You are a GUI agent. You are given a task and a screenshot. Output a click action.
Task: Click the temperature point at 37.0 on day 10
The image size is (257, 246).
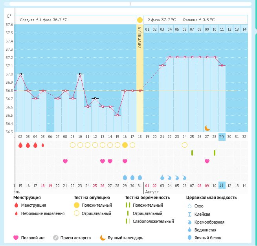[x=80, y=74]
